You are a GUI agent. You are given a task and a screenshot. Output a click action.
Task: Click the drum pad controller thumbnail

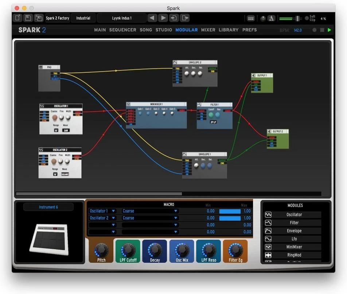[49, 239]
